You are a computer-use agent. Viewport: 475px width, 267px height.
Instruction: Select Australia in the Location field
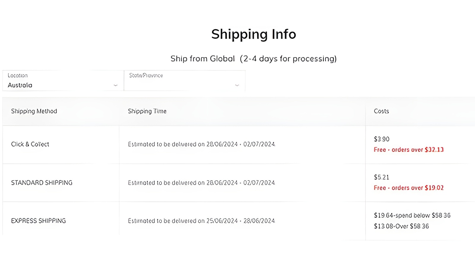(20, 85)
